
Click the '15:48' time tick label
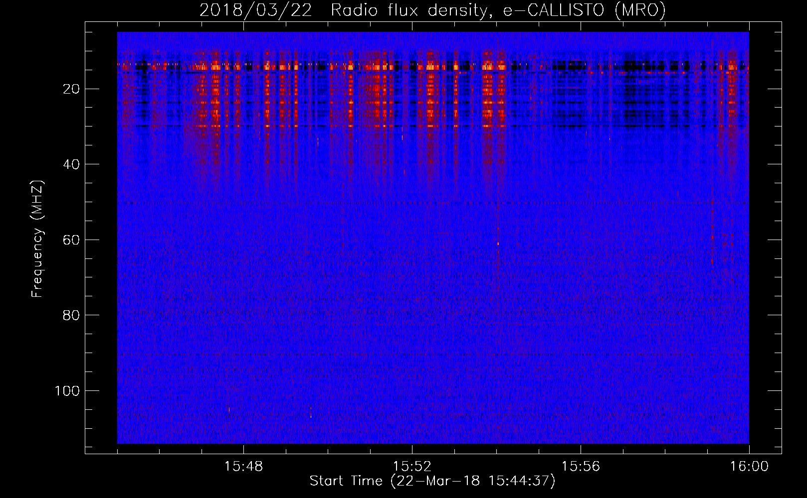pos(243,467)
